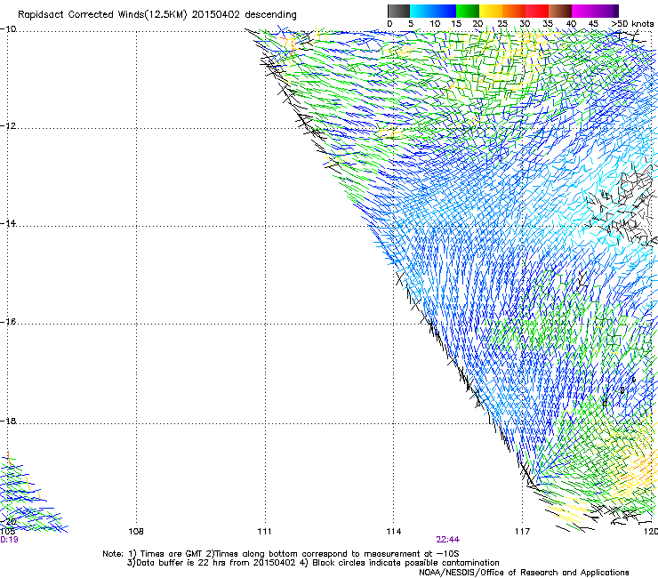Click the '40' color scale label

(571, 23)
